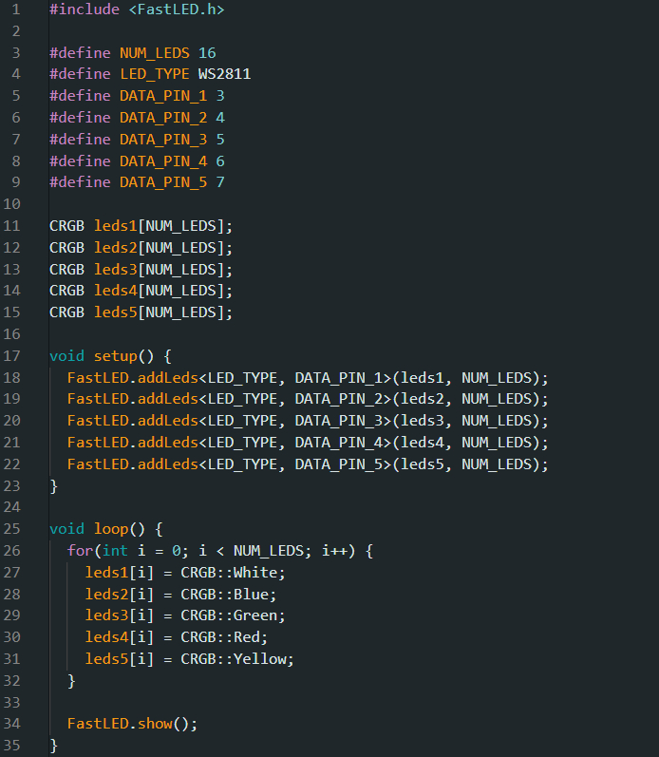Click line number 1 in the gutter

[15, 9]
